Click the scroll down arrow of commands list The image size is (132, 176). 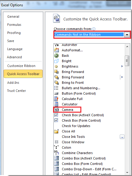pos(127,172)
